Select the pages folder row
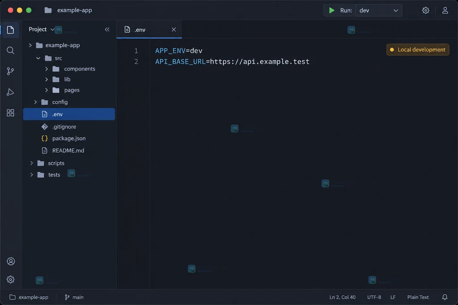 coord(69,90)
